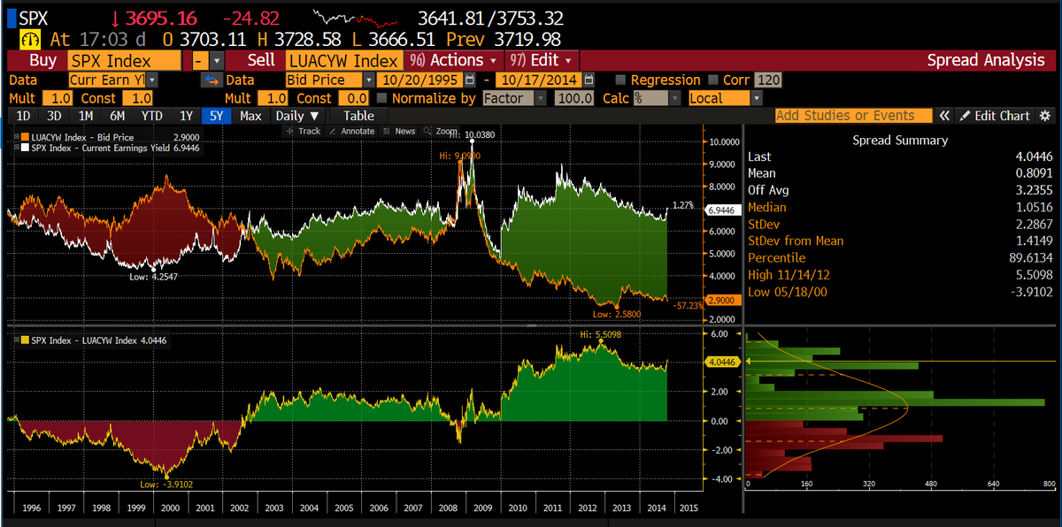The image size is (1062, 527).
Task: Open the 97) Edit menu
Action: [x=542, y=61]
